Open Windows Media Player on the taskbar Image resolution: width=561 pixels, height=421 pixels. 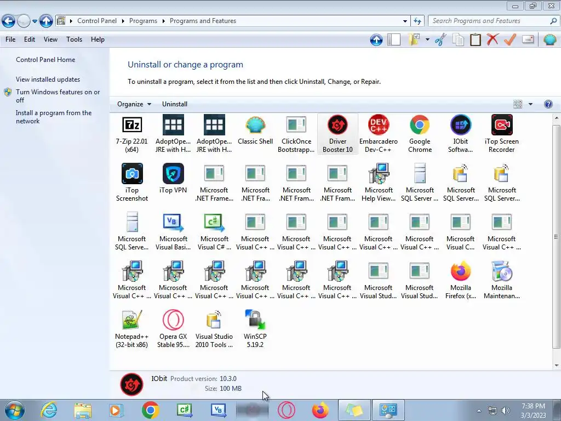116,410
